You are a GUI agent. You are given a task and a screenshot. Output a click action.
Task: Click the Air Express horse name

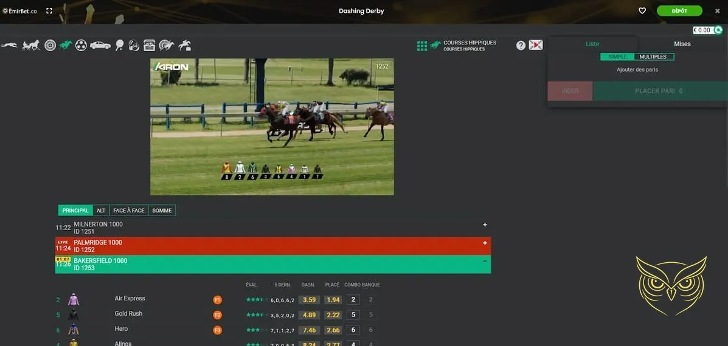click(130, 298)
